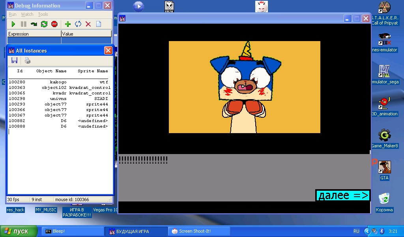
Task: Click the cyan "далее =>" button
Action: tap(343, 196)
